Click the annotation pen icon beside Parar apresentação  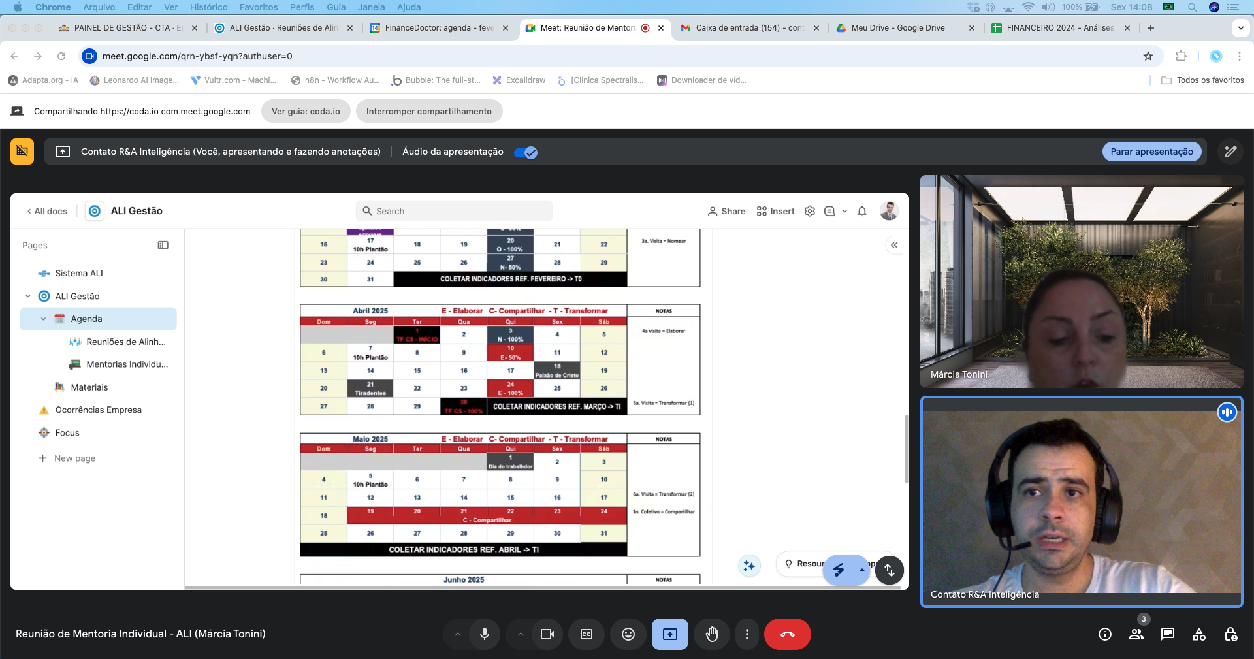(1230, 152)
